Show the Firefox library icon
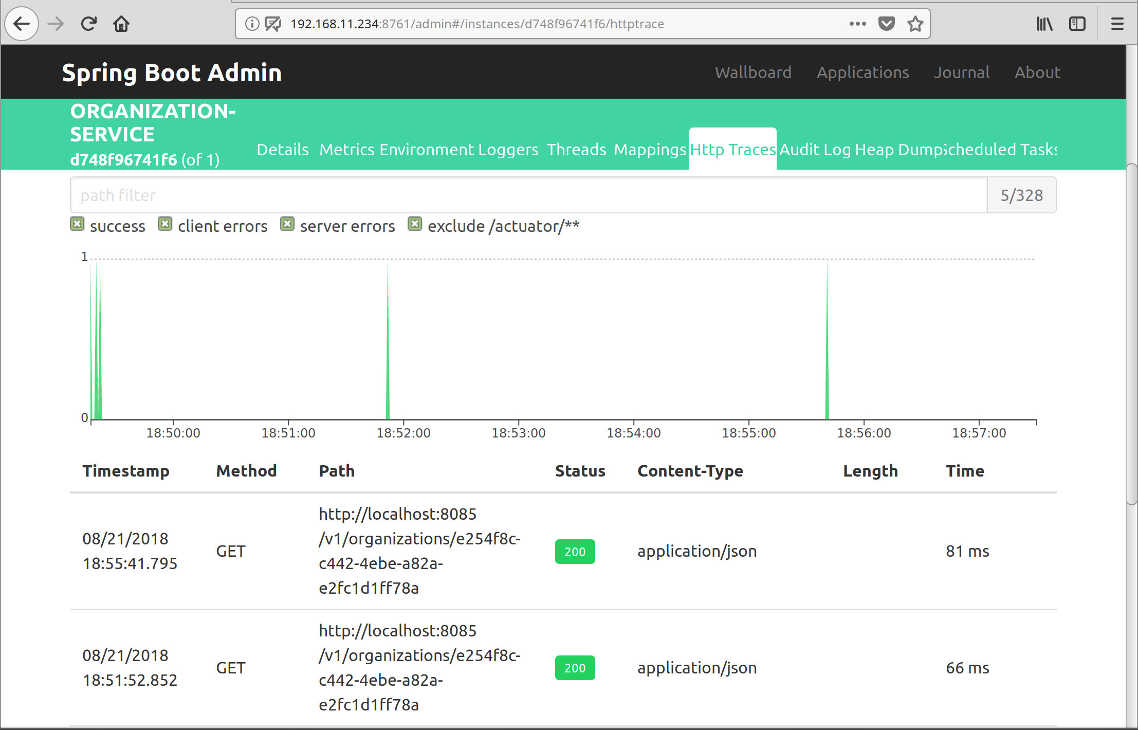 pyautogui.click(x=1044, y=24)
